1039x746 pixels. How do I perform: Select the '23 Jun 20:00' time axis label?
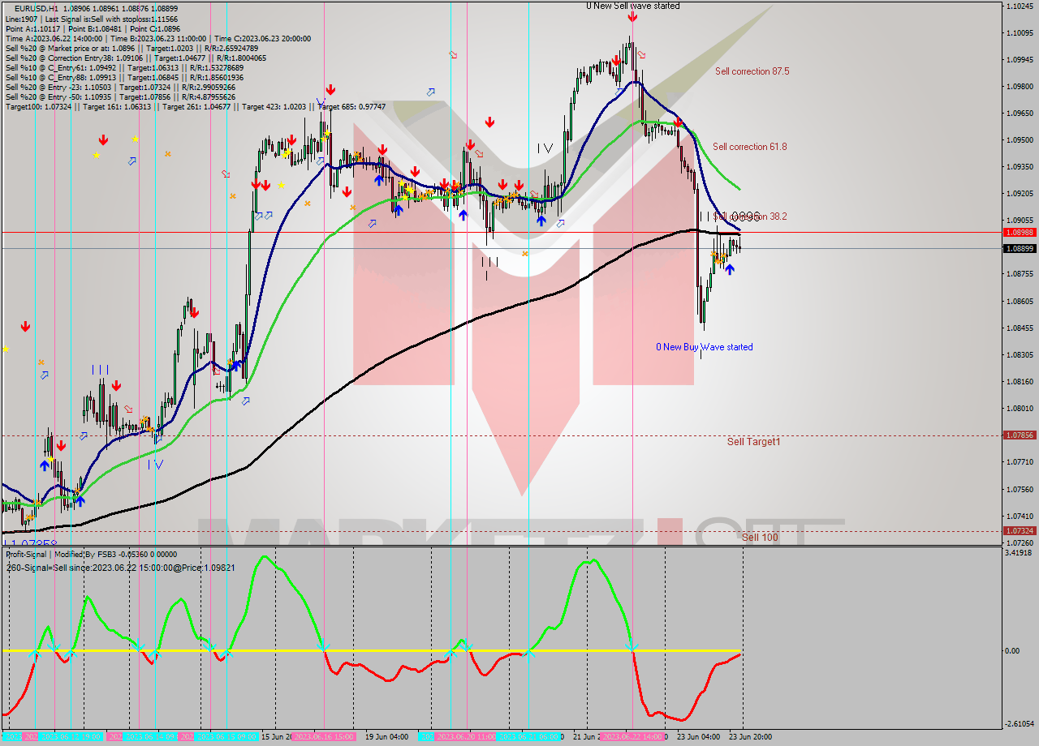[750, 736]
